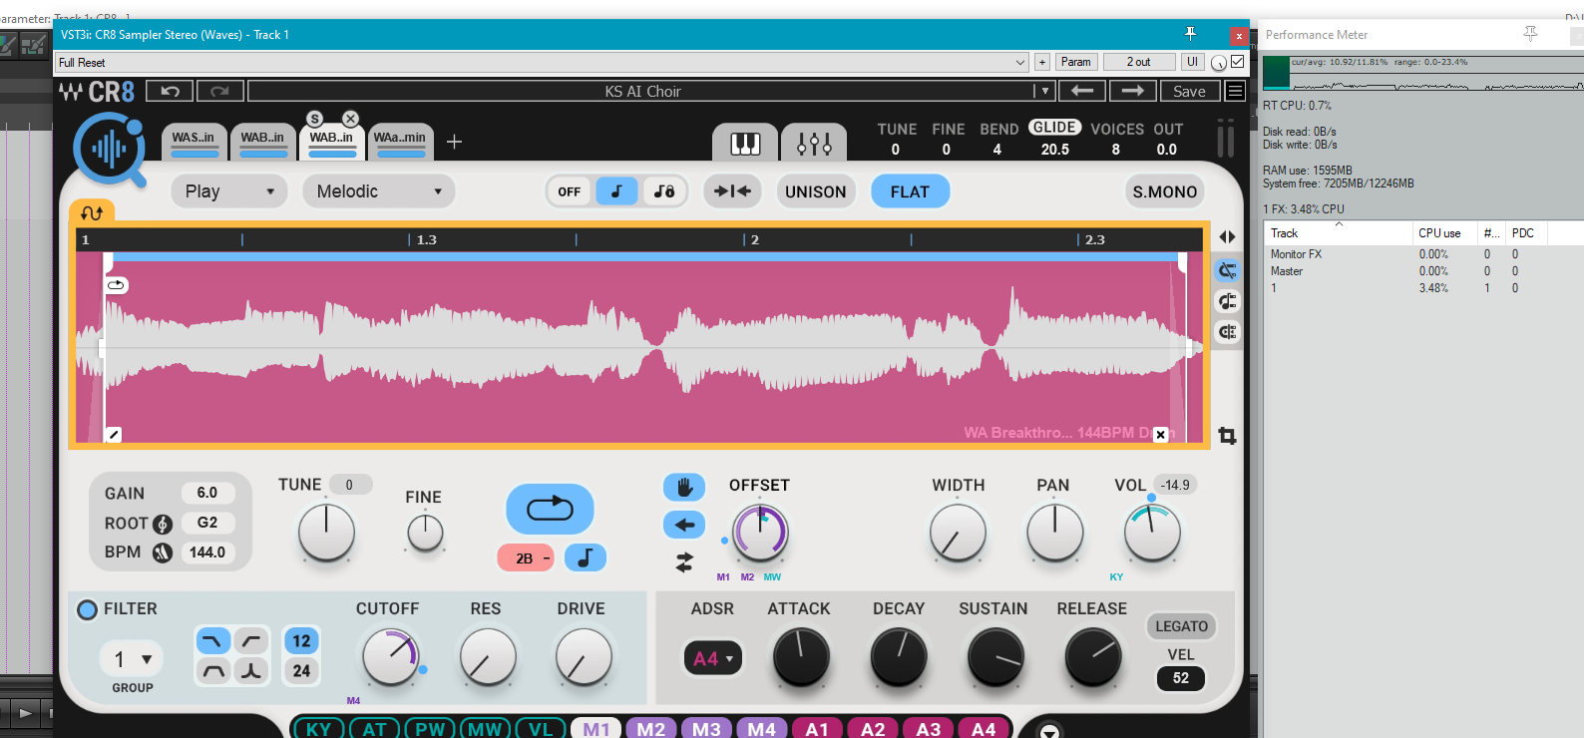
Task: Click the CUTOFF knob
Action: (390, 657)
